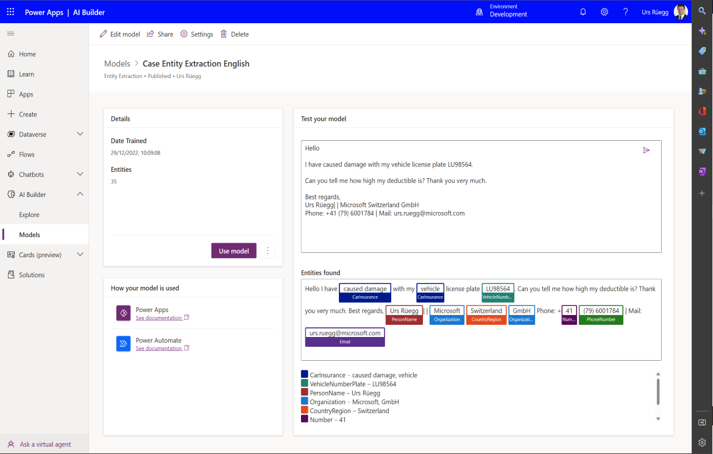713x454 pixels.
Task: Select the Microsoft Organization tag
Action: (x=447, y=315)
